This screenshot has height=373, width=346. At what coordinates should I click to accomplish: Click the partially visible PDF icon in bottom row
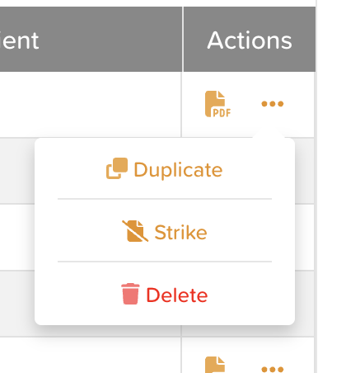pos(215,365)
